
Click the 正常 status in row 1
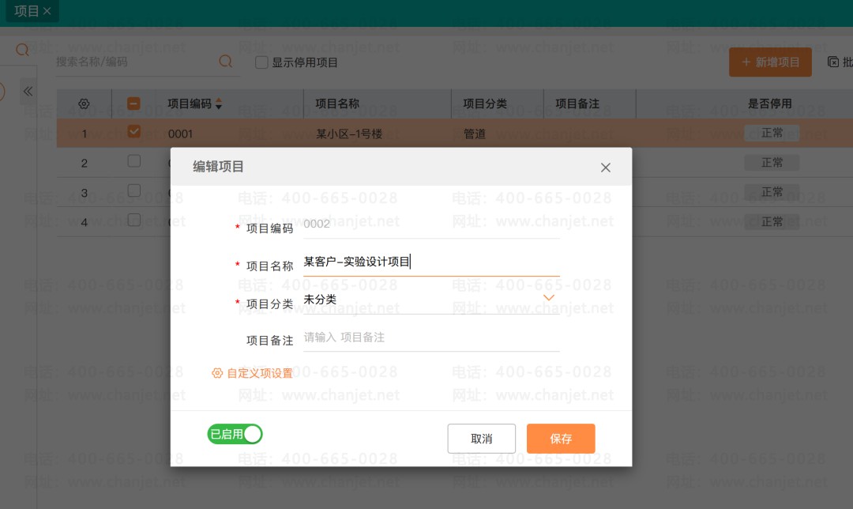pyautogui.click(x=772, y=133)
